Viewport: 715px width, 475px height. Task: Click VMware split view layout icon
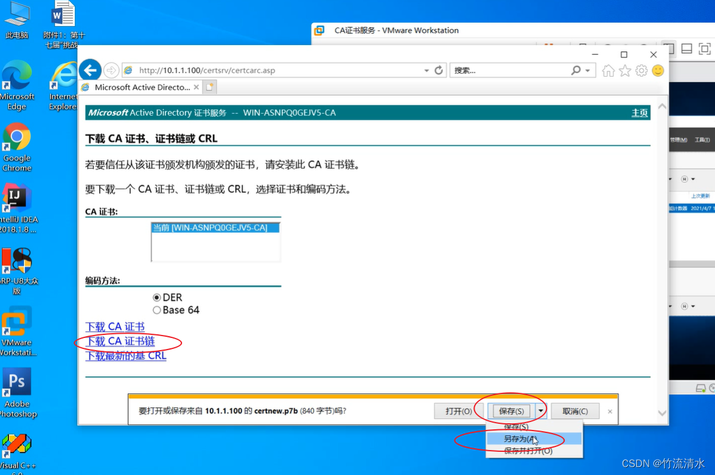(687, 49)
